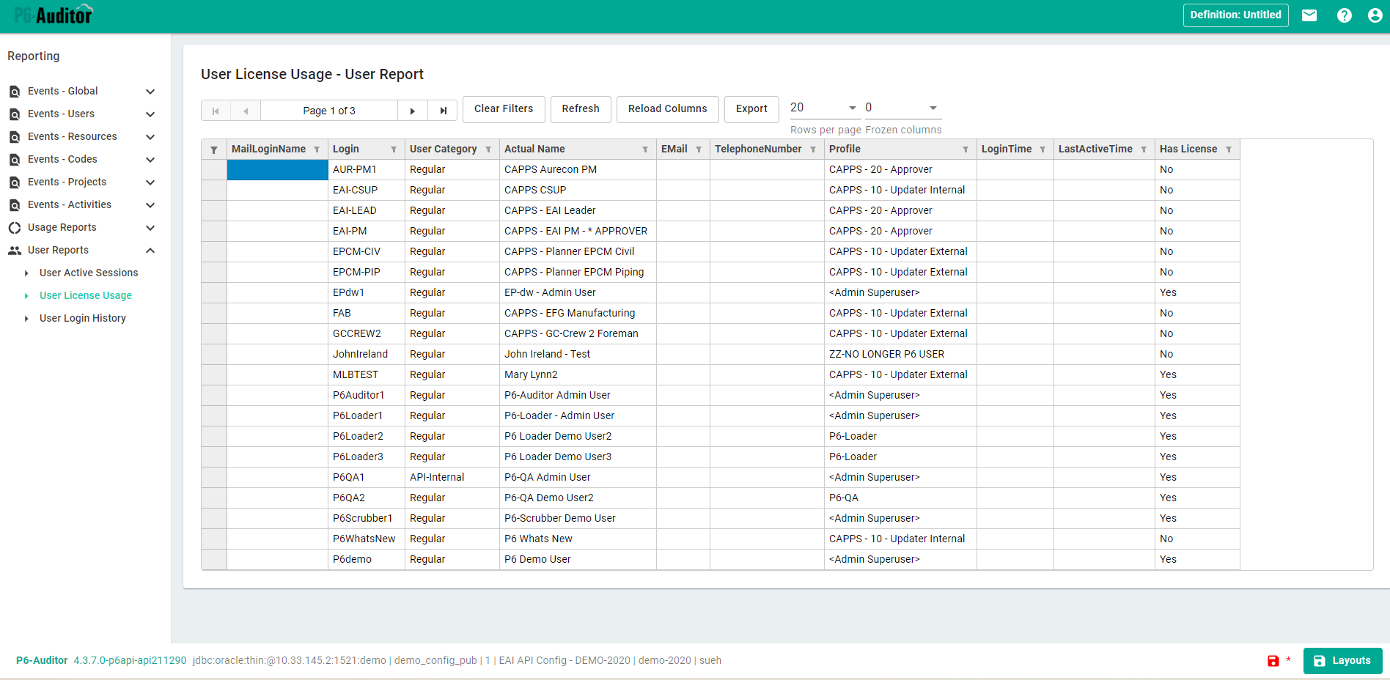Open the help icon in the top bar
This screenshot has height=680, width=1390.
pyautogui.click(x=1344, y=15)
